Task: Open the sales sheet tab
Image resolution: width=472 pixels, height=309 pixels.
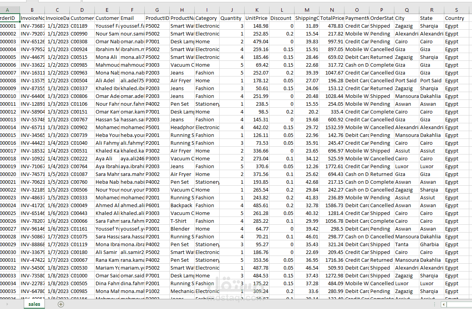Action: pos(34,304)
